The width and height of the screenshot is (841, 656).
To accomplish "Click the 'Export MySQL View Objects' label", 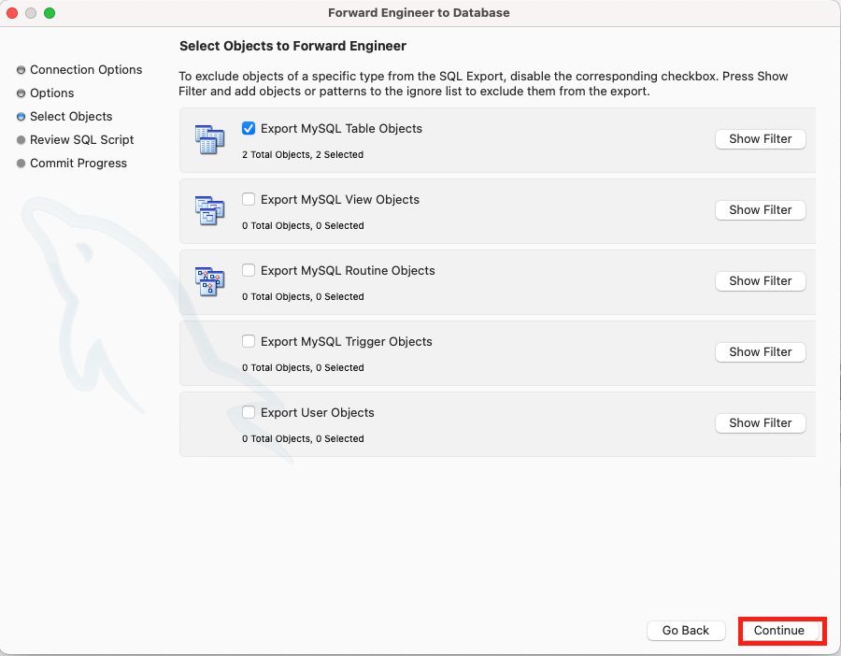I will [340, 200].
